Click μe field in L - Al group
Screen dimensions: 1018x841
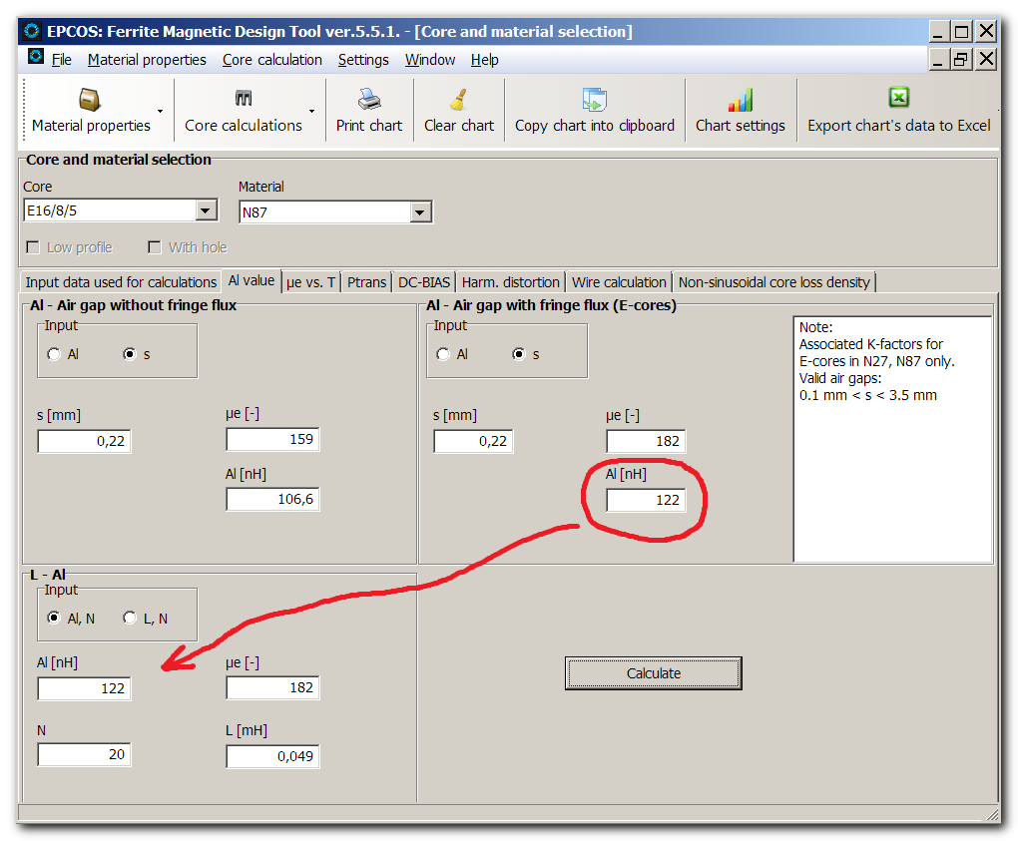tap(272, 687)
